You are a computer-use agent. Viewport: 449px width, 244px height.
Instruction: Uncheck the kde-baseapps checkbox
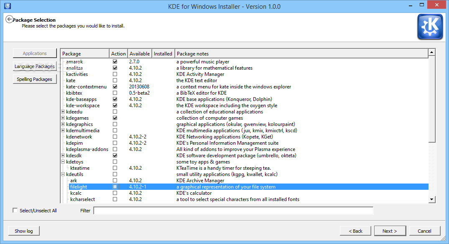tap(115, 99)
